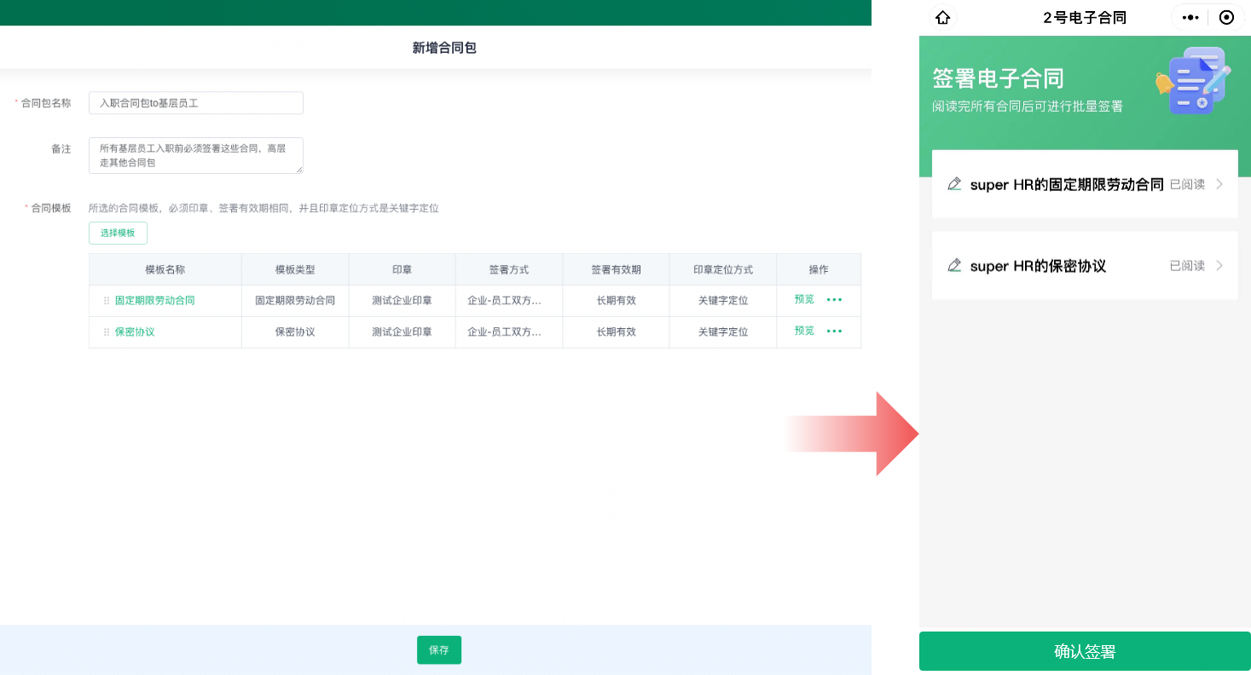
Task: Click pen icon beside super HR的固定期限劳动合同
Action: (954, 184)
